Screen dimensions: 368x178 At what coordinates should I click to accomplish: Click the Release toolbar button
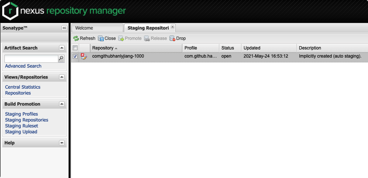pyautogui.click(x=155, y=38)
